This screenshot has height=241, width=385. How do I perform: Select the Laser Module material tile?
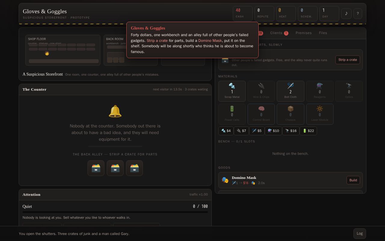(320, 114)
